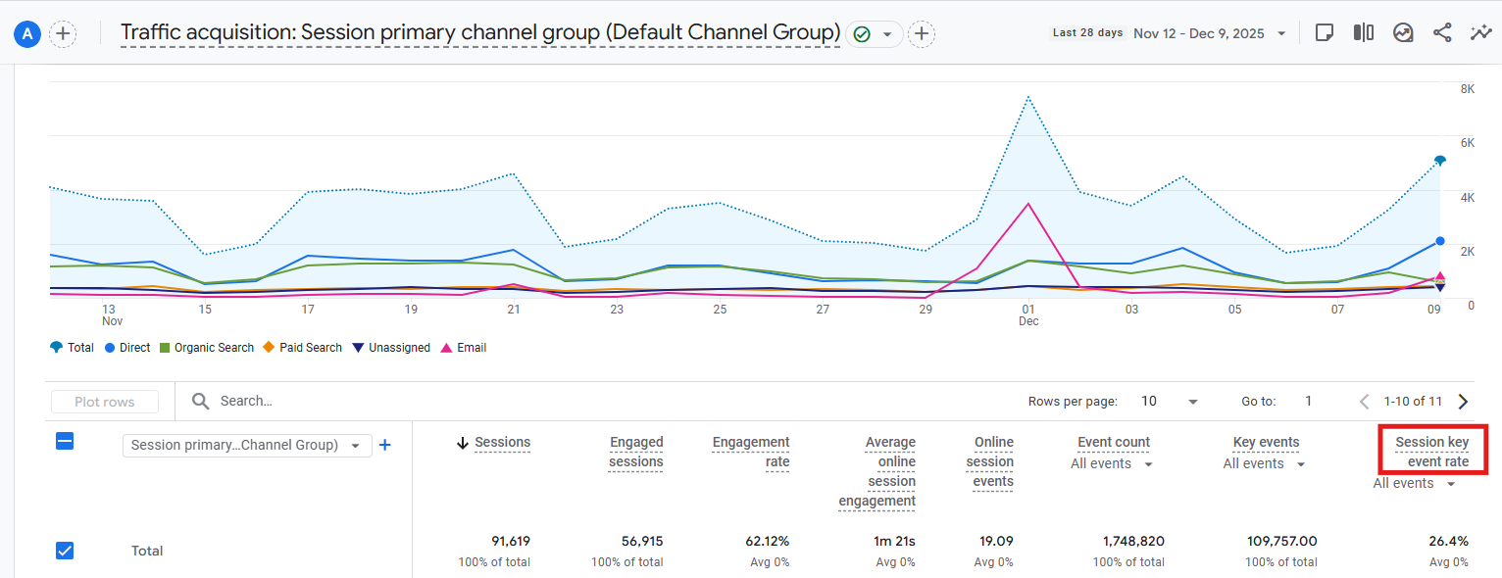Click the edit comparisons columns icon
The height and width of the screenshot is (578, 1502).
(1363, 33)
